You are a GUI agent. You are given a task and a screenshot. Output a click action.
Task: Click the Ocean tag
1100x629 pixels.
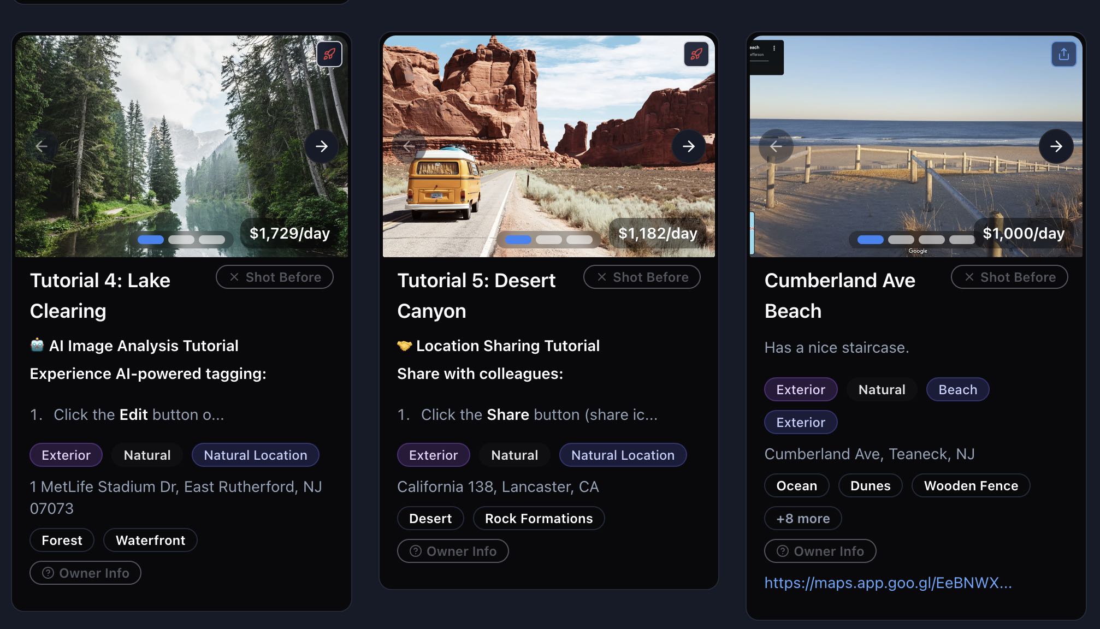pyautogui.click(x=797, y=485)
